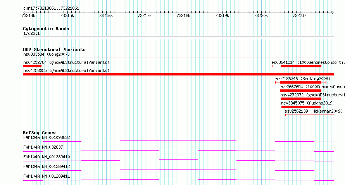The height and width of the screenshot is (185, 345).
Task: Click the nsv4252784 red variant bar
Action: tap(32, 66)
